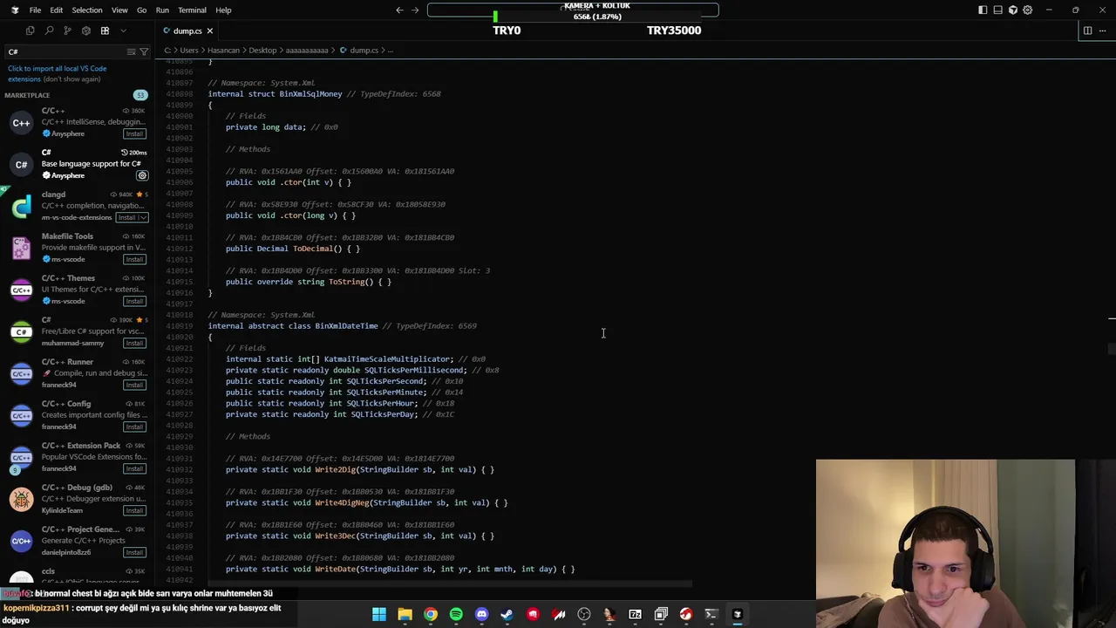
Task: Click the import all local VS Code extensions link
Action: pyautogui.click(x=58, y=73)
